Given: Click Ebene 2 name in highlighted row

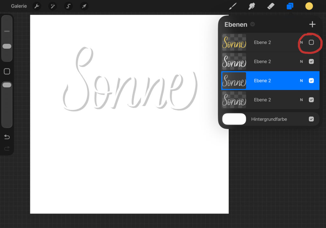Looking at the screenshot, I should pyautogui.click(x=262, y=81).
